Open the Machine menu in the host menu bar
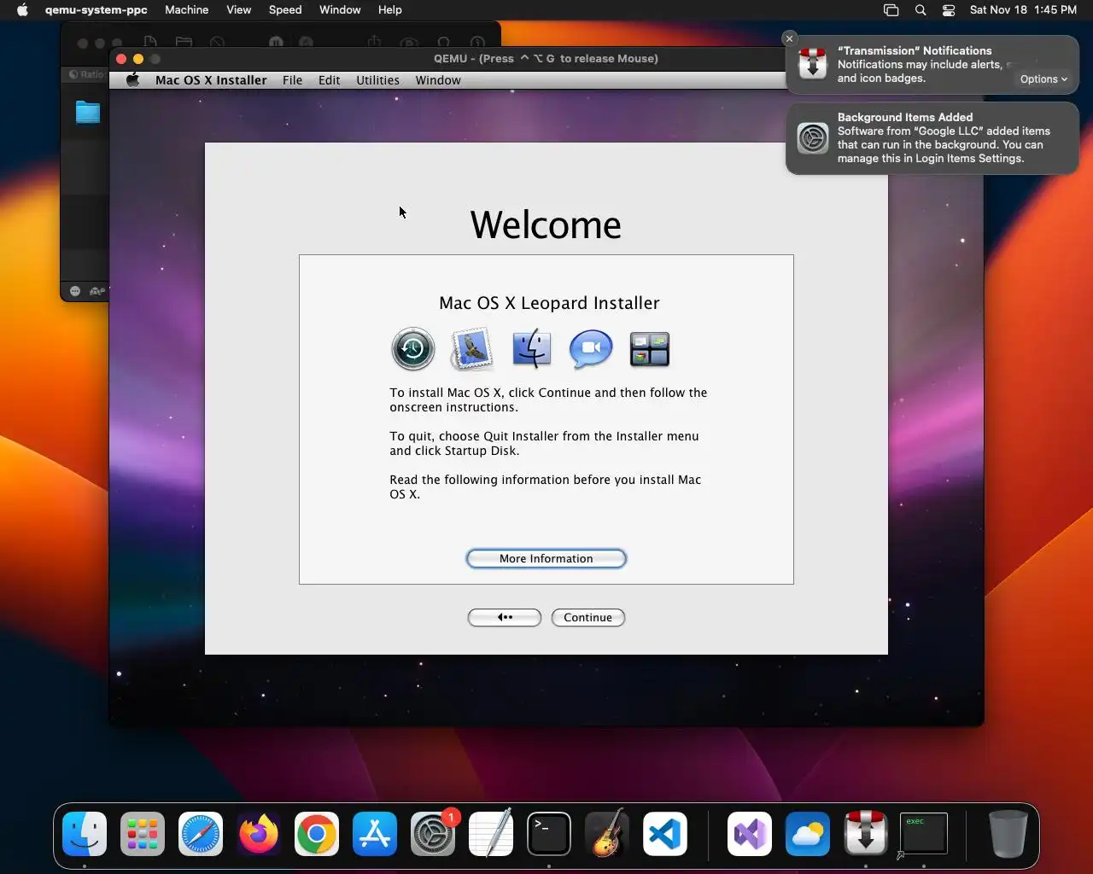The width and height of the screenshot is (1093, 874). (x=187, y=10)
